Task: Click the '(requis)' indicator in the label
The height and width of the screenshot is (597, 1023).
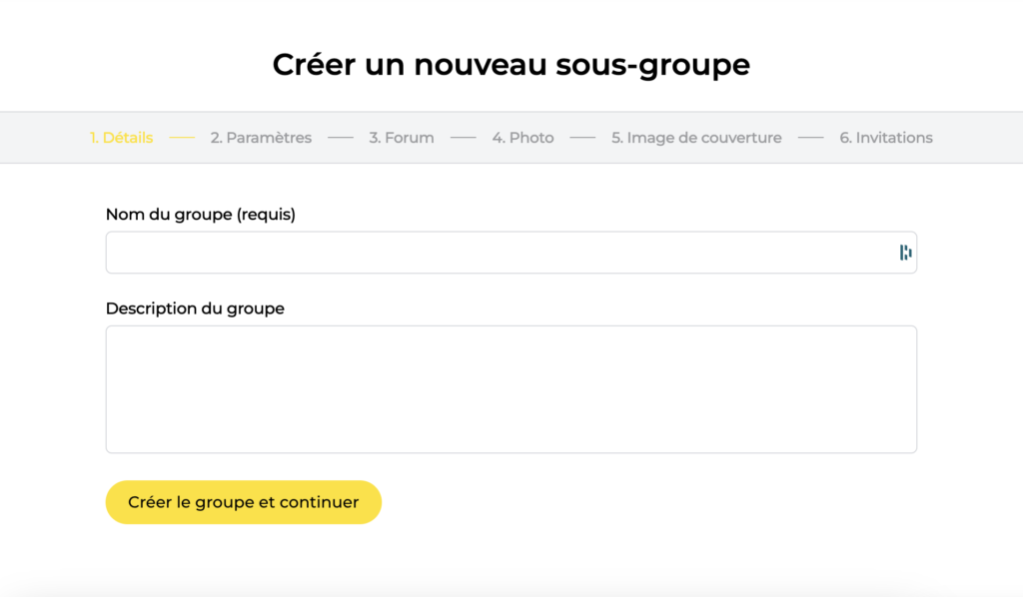Action: click(x=266, y=214)
